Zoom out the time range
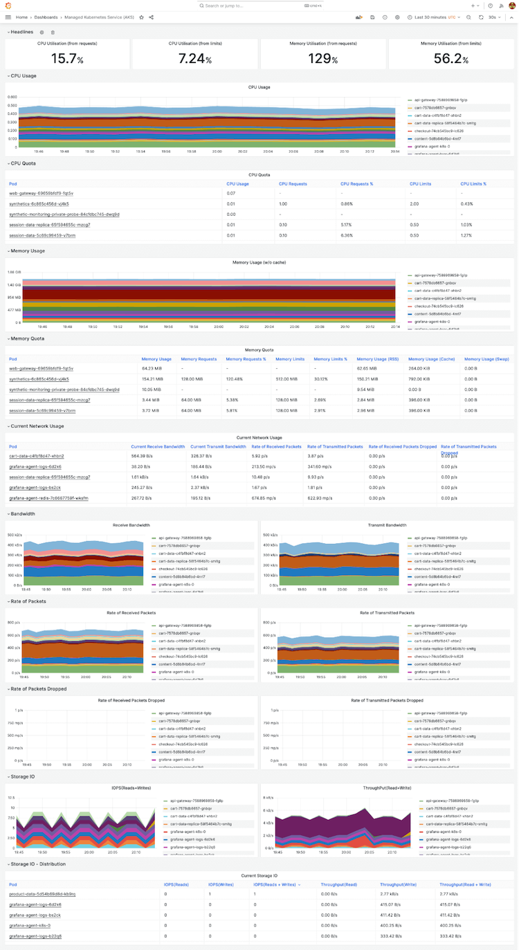This screenshot has height=950, width=519. tap(468, 17)
